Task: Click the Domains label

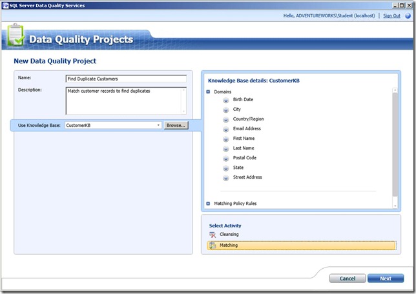Action: pyautogui.click(x=223, y=92)
